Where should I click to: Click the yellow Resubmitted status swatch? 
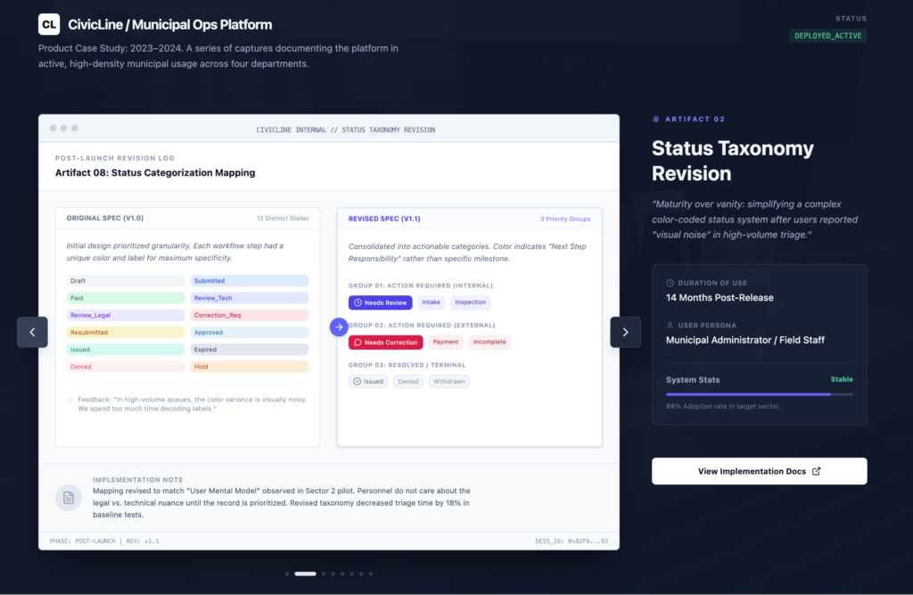pos(125,332)
